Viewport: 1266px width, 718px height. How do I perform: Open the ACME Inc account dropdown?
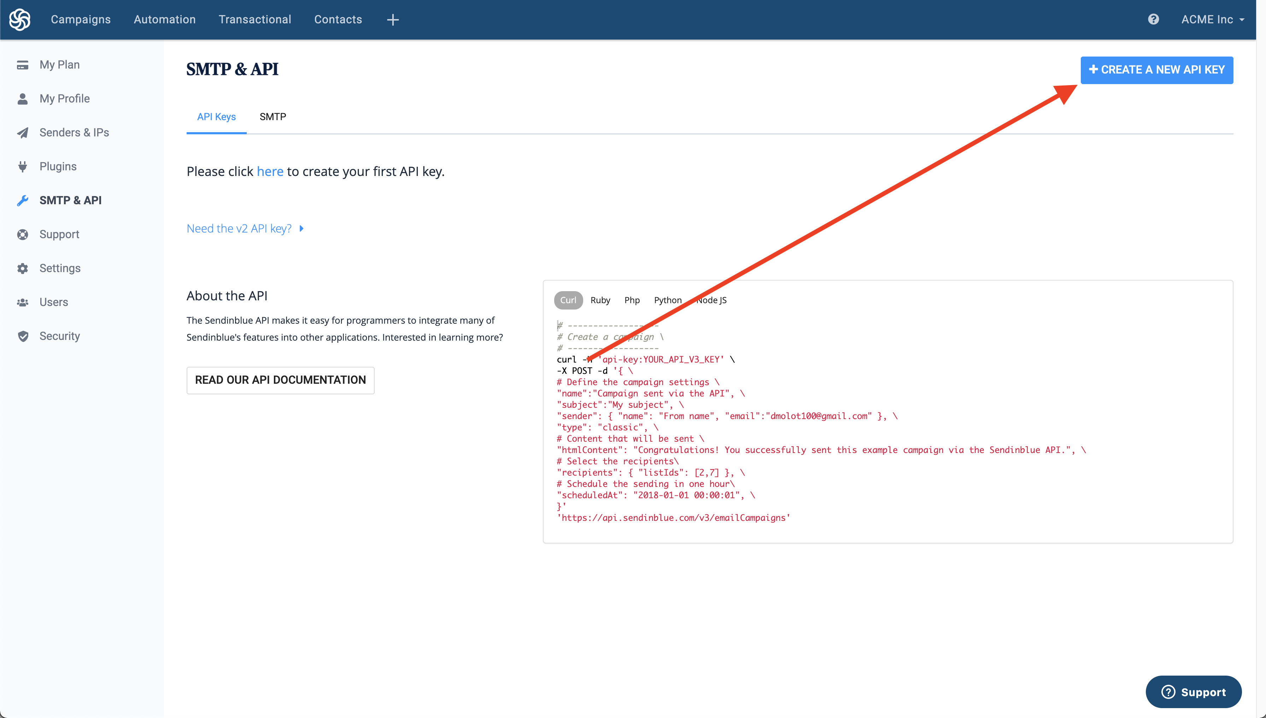click(x=1212, y=19)
